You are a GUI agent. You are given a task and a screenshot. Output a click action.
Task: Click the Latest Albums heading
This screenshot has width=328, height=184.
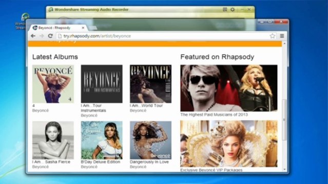pyautogui.click(x=55, y=57)
